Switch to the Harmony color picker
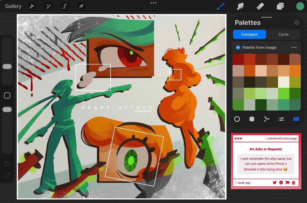The height and width of the screenshot is (203, 307). point(267,119)
